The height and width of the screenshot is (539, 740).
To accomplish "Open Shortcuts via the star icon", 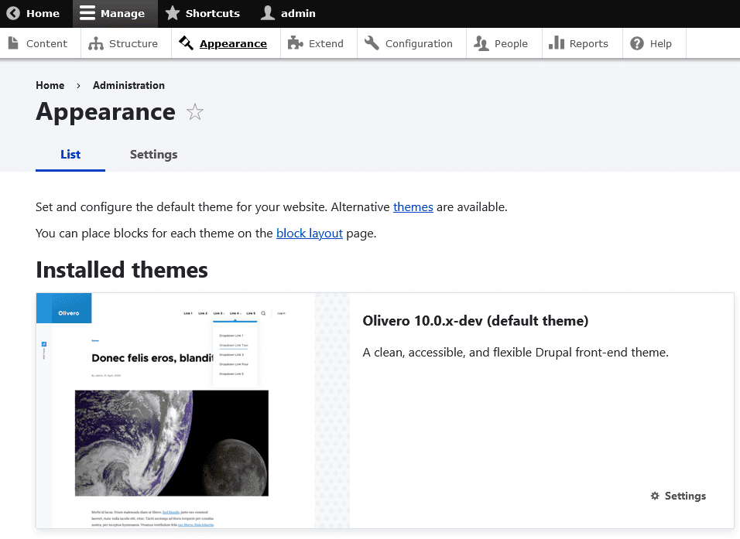I will pos(173,13).
